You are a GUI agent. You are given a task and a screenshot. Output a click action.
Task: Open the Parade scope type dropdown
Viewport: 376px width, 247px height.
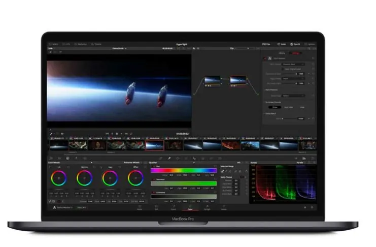[300, 163]
